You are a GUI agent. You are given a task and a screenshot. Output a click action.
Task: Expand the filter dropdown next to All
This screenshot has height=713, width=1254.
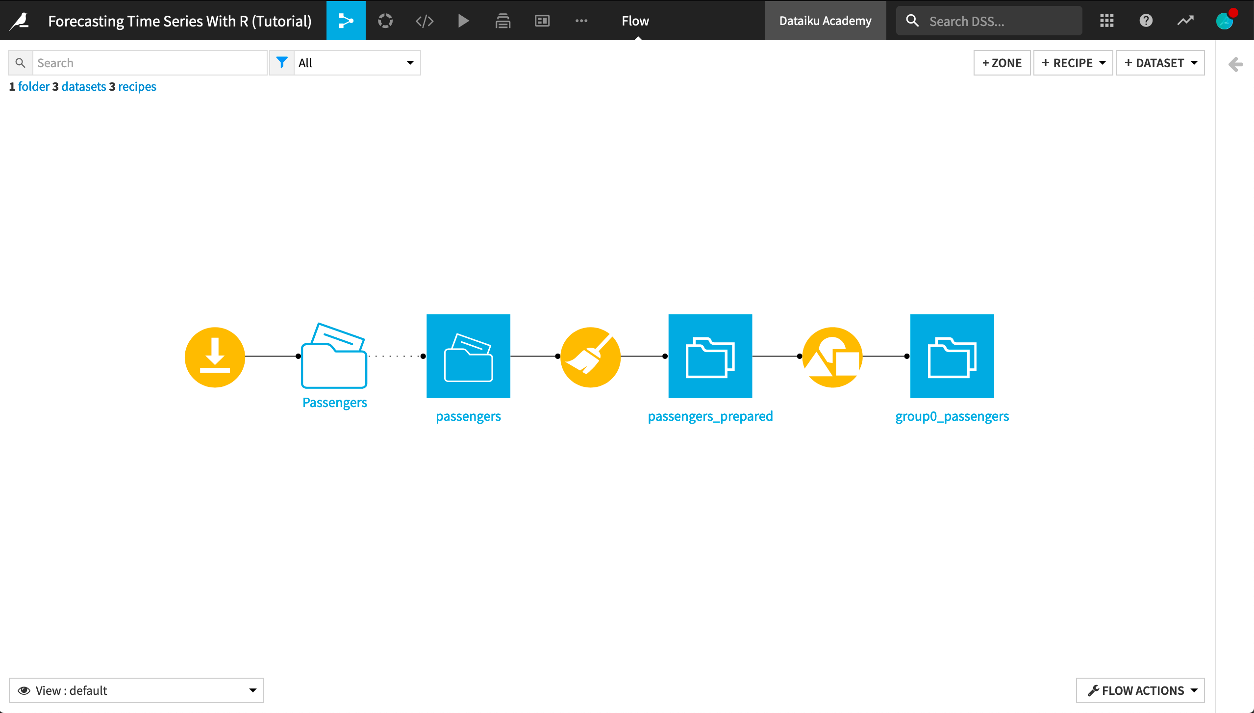410,61
